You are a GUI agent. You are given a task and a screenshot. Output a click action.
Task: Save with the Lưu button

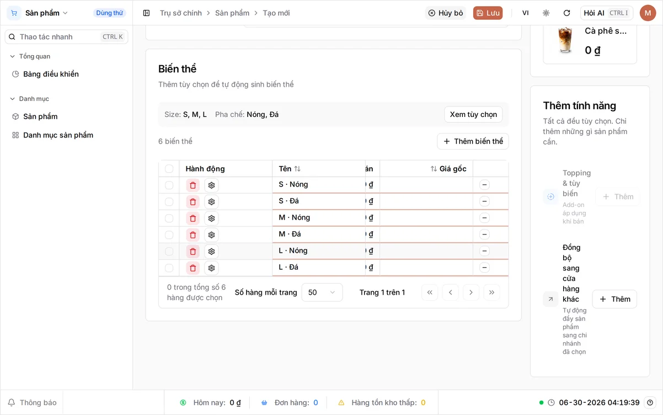[488, 13]
